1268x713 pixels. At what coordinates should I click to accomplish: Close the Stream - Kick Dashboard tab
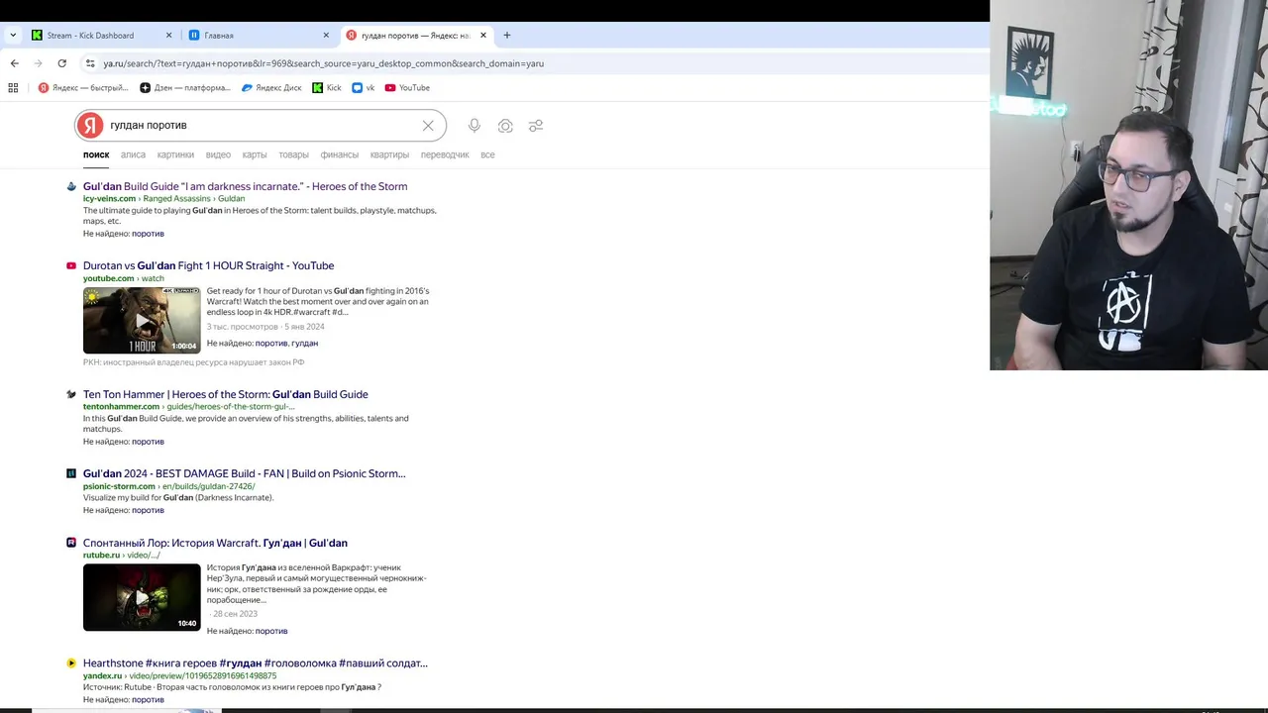(x=168, y=36)
